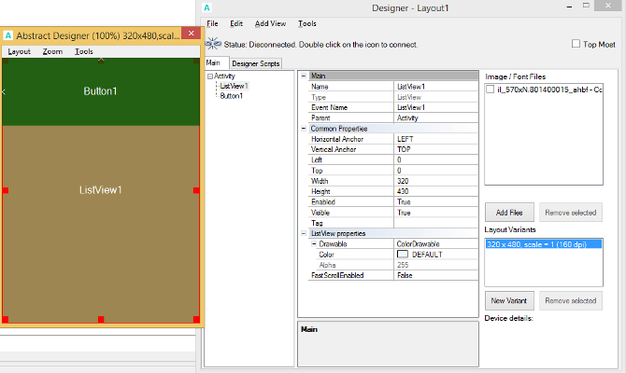Switch to the Designer Scripts tab

(x=255, y=63)
